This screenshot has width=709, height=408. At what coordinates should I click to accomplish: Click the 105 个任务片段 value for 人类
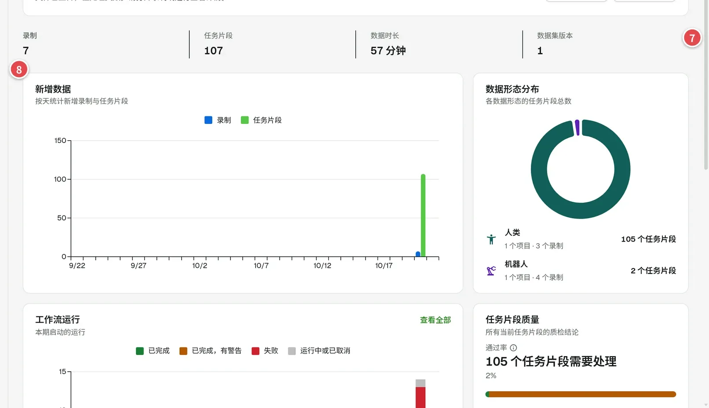pos(648,239)
